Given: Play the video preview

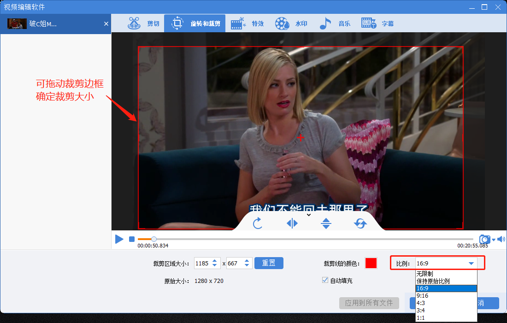Looking at the screenshot, I should [x=119, y=239].
